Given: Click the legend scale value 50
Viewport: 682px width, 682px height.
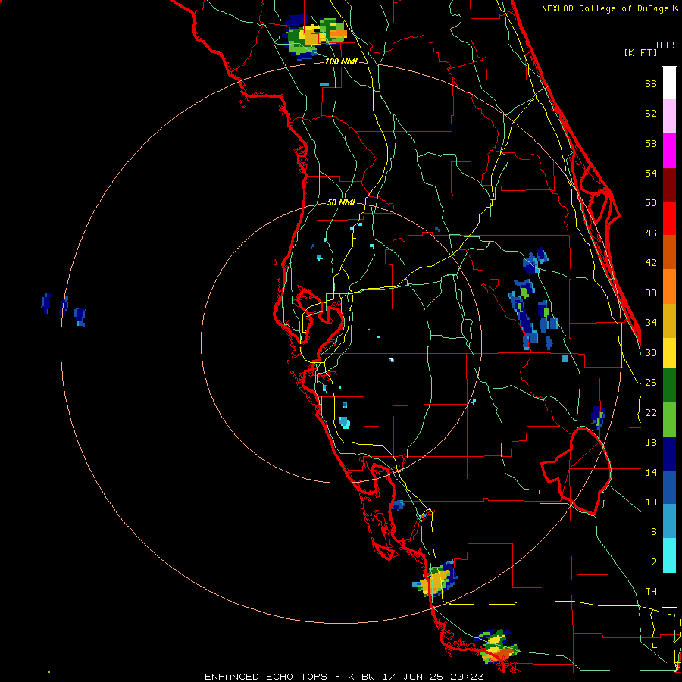Looking at the screenshot, I should click(x=651, y=203).
